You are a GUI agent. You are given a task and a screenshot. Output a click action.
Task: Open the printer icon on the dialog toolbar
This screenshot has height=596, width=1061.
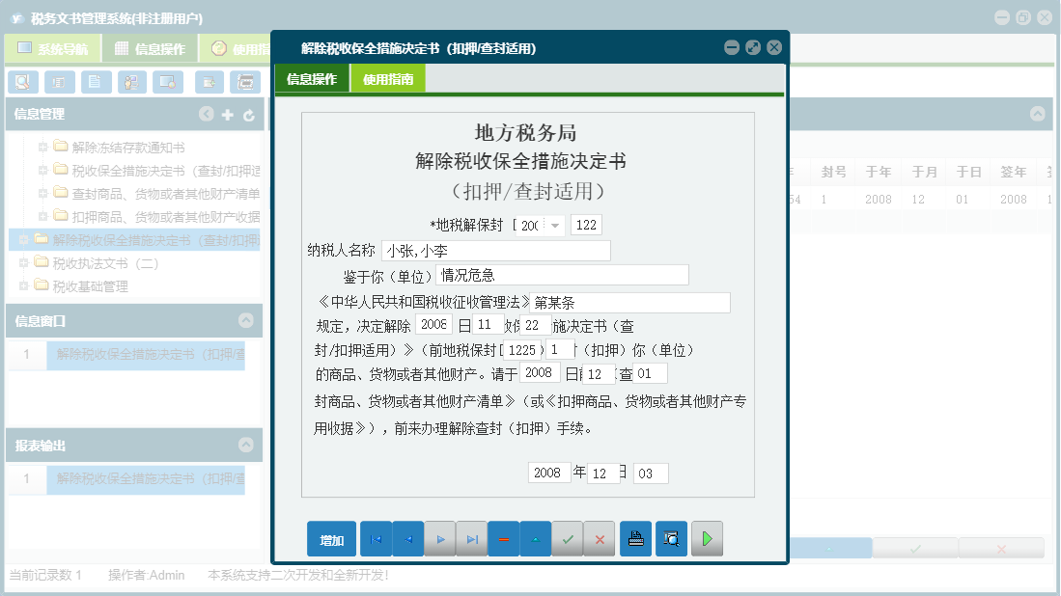pyautogui.click(x=635, y=538)
